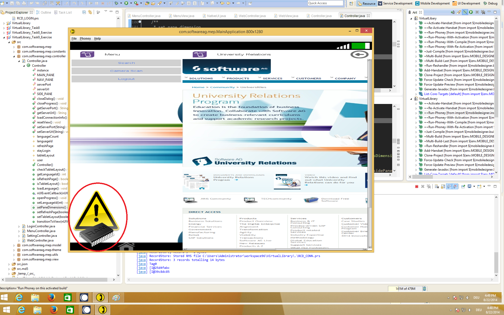
Task: Add Ant buildfiles icon
Action: [x=453, y=12]
